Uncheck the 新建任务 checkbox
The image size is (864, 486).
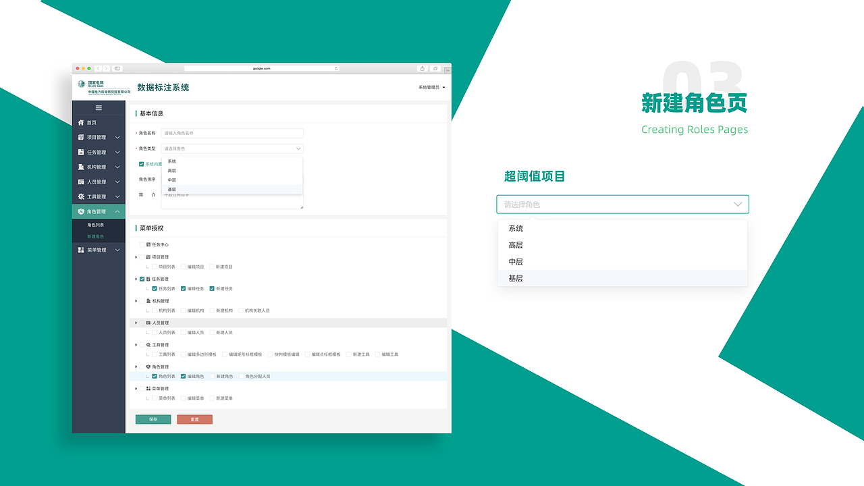(212, 288)
